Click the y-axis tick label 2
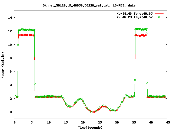This screenshot has height=130, width=173. pyautogui.click(x=11, y=99)
